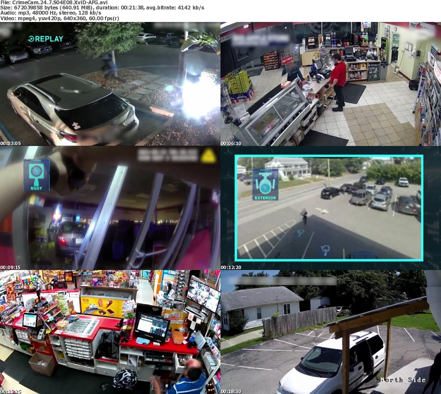Viewport: 441px width, 394px height.
Task: Click the 00:09:15 timestamp label
Action: (10, 267)
